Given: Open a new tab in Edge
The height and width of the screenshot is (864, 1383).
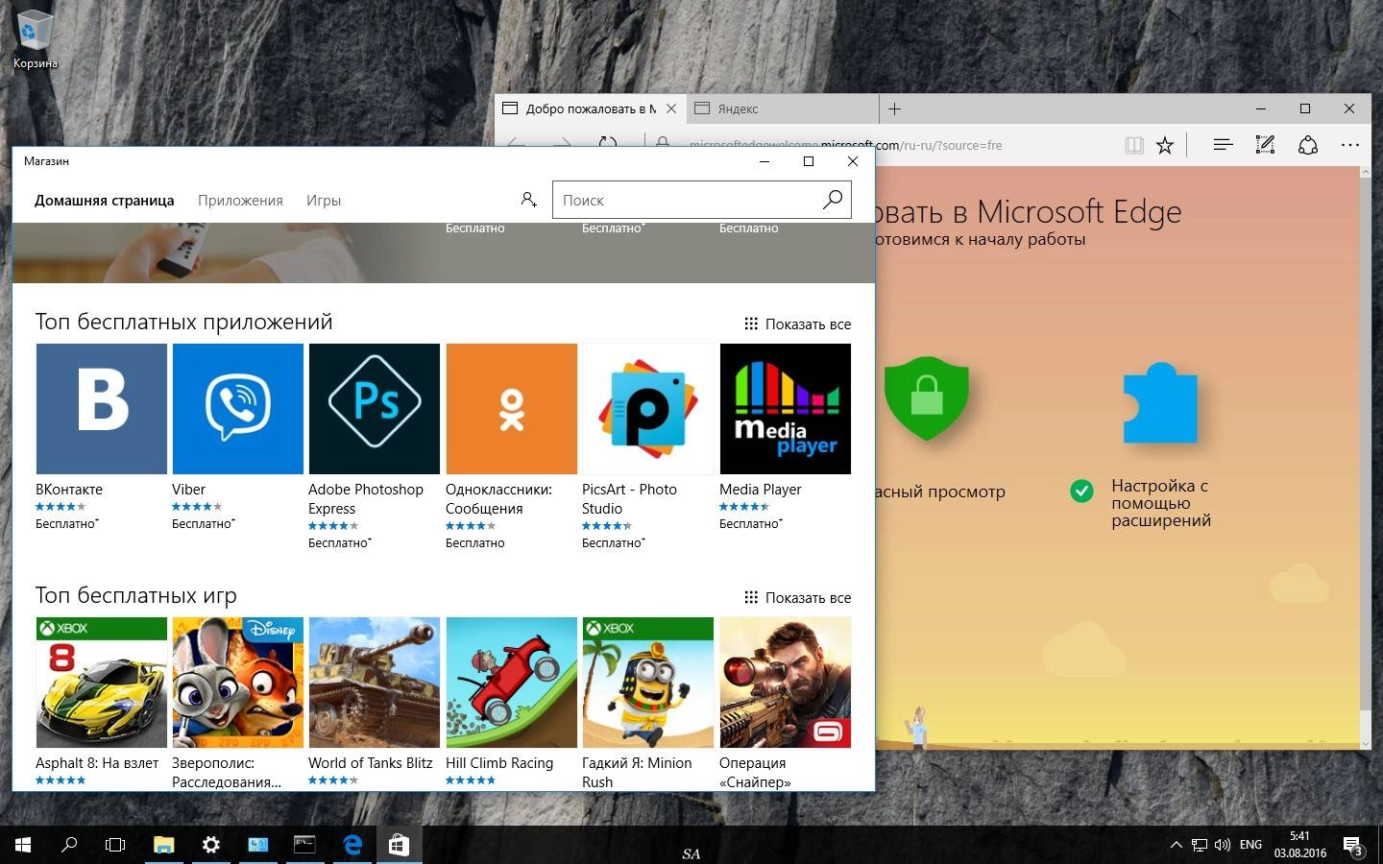Looking at the screenshot, I should [x=894, y=108].
